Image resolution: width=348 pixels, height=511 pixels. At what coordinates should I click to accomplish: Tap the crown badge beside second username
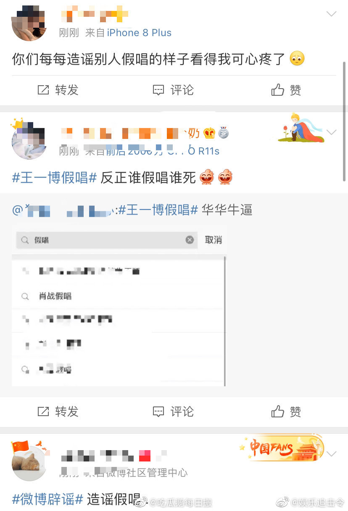click(209, 134)
